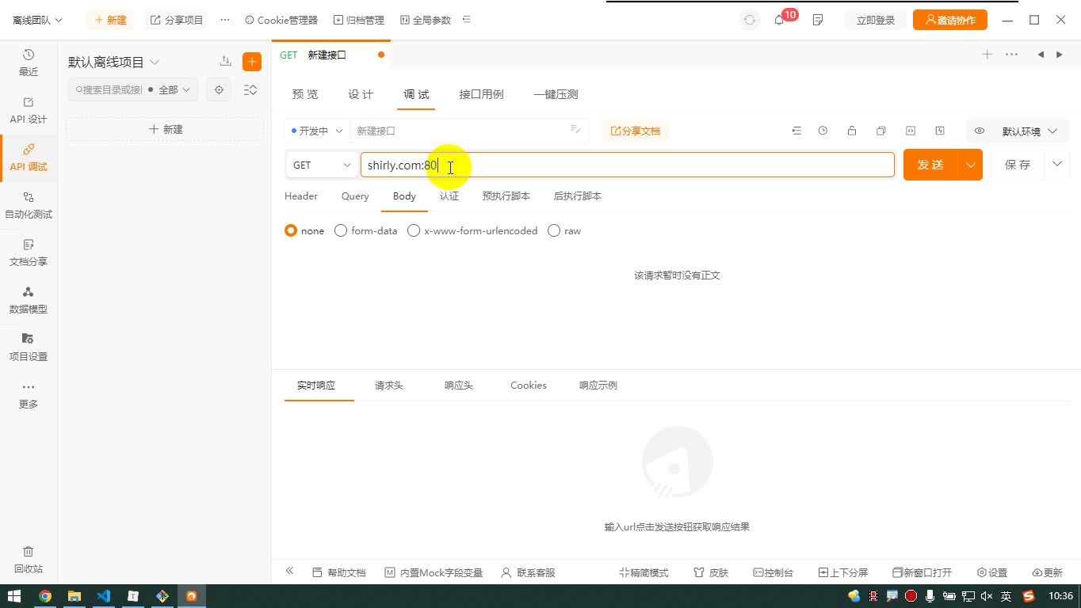Open the 全部 filter dropdown
Viewport: 1081px width, 608px height.
173,89
